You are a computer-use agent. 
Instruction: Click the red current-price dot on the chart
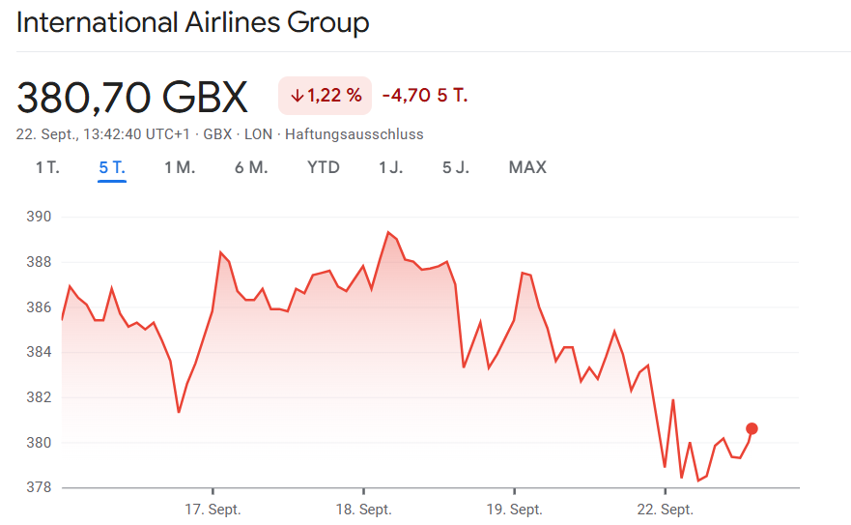(x=752, y=428)
